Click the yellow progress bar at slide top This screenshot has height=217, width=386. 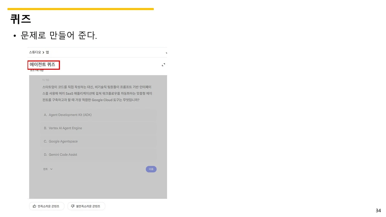[81, 9]
